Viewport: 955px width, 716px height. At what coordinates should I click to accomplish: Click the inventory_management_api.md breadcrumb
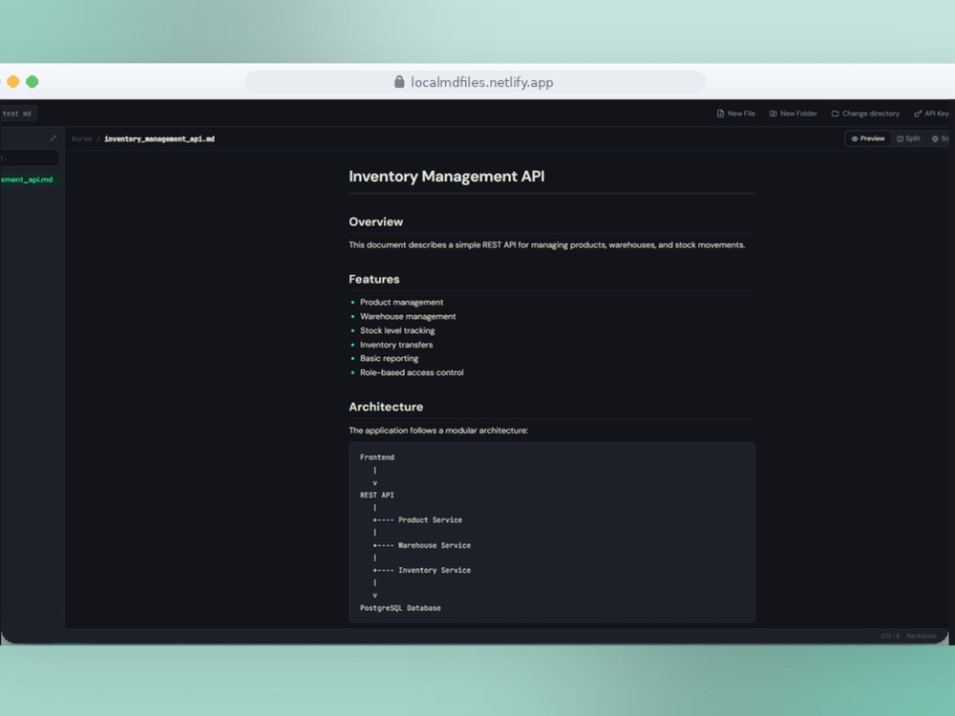coord(159,139)
